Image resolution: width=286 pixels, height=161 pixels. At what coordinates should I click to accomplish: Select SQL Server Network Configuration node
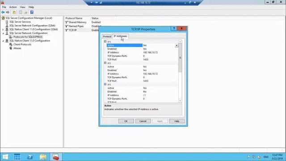point(29,33)
